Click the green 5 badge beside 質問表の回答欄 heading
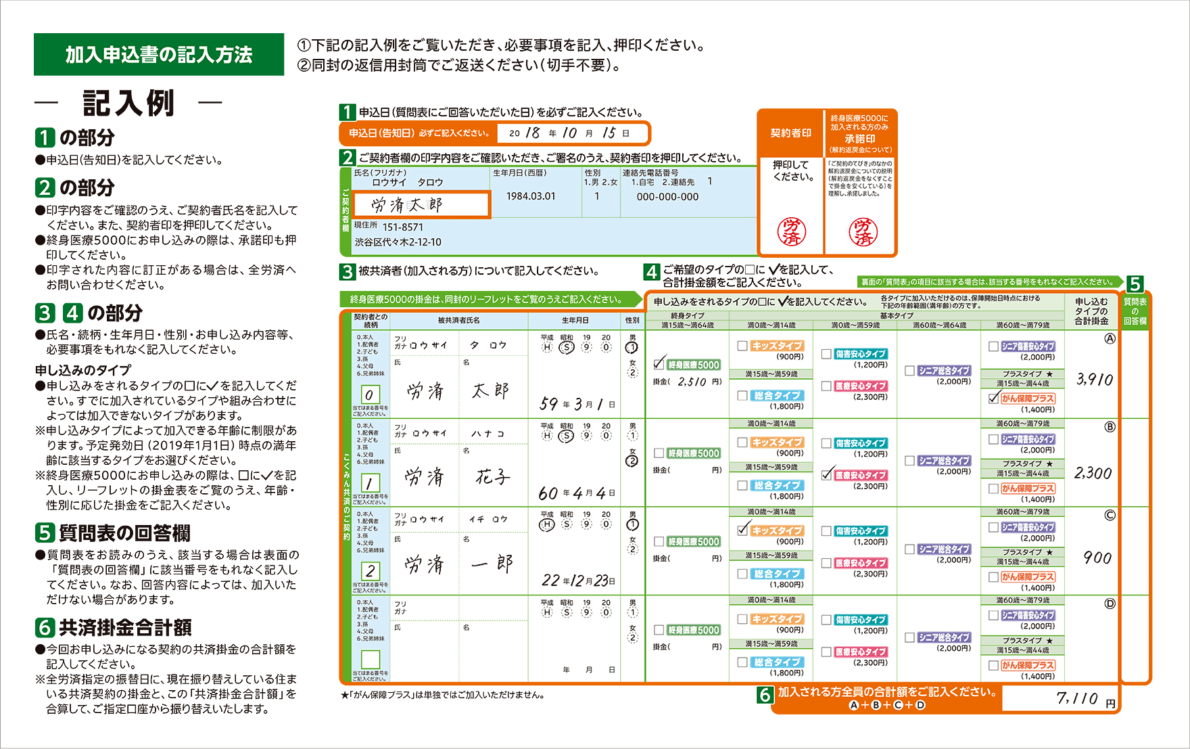Screen dimensions: 1190x749 [45, 533]
